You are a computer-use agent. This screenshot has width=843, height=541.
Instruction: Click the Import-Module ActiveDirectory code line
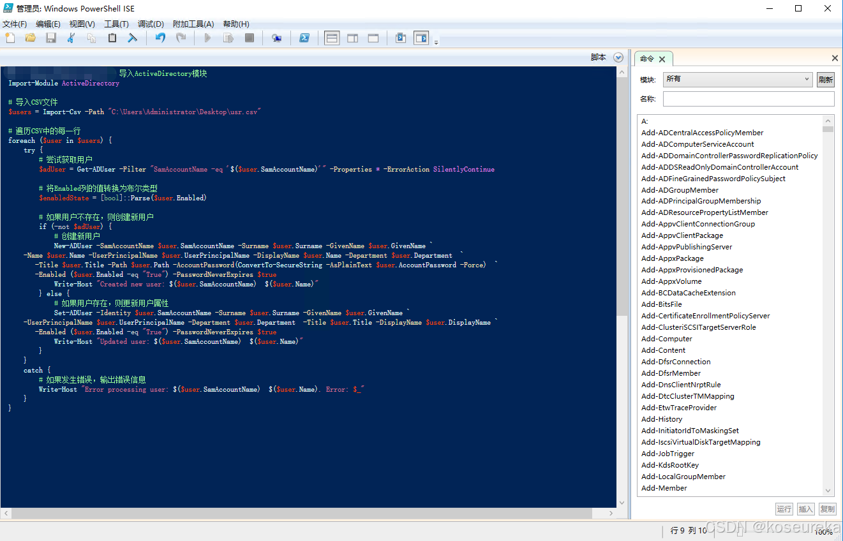pos(64,84)
